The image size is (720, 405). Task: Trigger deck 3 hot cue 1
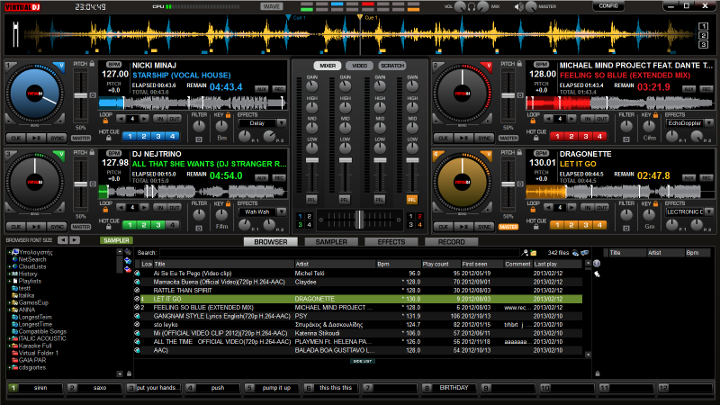[x=130, y=225]
